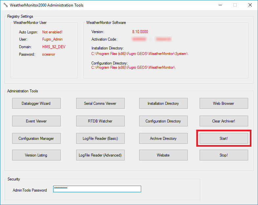Launch the Web Browser button
This screenshot has height=205, width=258.
(x=224, y=103)
